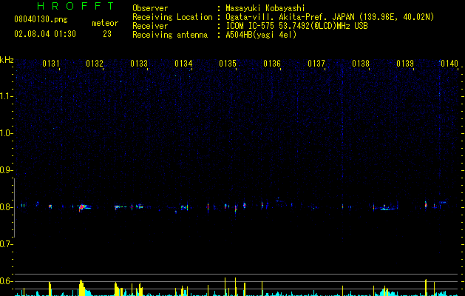Viewport: 465px width, 296px height.
Task: Click the 0135 time marker
Action: point(228,64)
